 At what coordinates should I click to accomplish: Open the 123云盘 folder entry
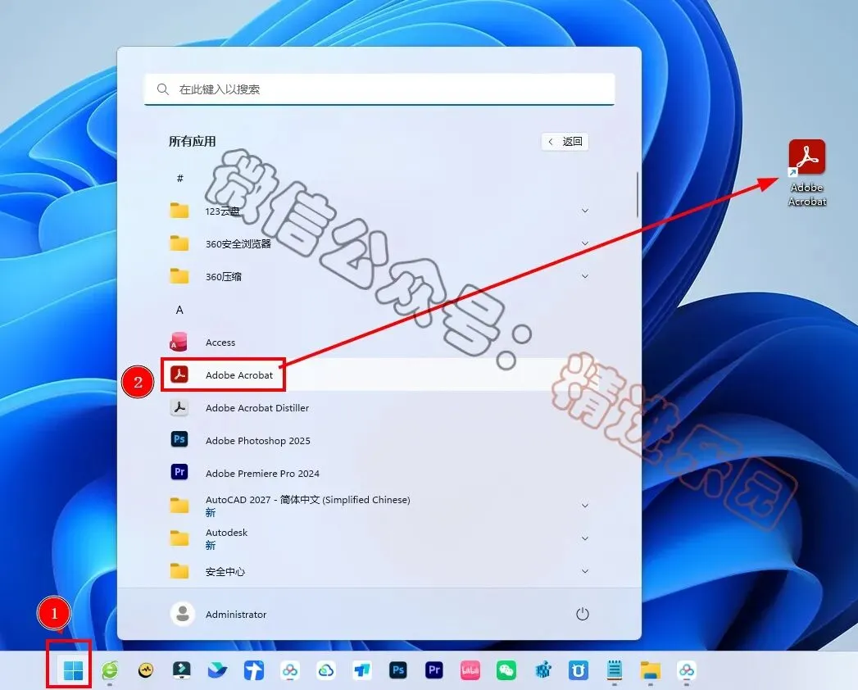coord(379,211)
